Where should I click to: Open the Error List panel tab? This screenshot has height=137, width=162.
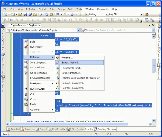click(x=28, y=129)
